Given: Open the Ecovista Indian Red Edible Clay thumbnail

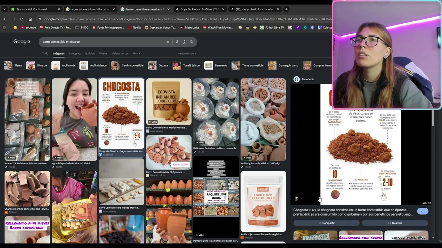Looking at the screenshot, I should click(x=169, y=102).
